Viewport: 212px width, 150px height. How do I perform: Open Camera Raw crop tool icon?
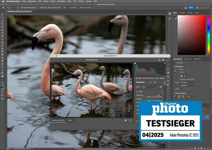(x=168, y=69)
